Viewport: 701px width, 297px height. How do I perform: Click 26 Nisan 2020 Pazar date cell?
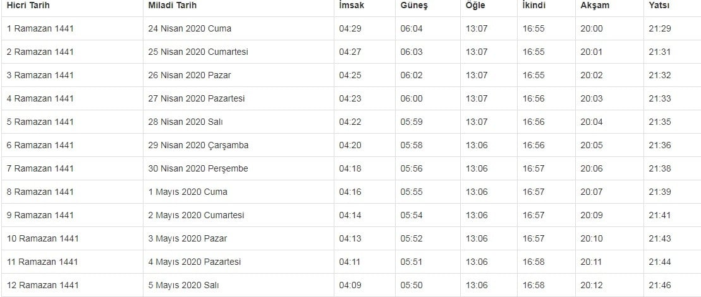click(190, 75)
